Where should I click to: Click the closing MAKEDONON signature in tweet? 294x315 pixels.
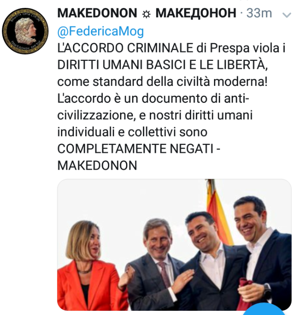tap(97, 165)
